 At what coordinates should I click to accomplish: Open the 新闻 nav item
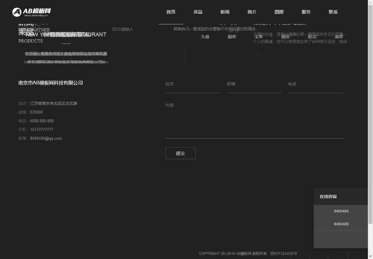click(x=225, y=12)
